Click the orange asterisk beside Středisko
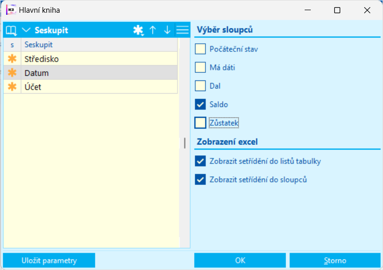 click(x=12, y=59)
